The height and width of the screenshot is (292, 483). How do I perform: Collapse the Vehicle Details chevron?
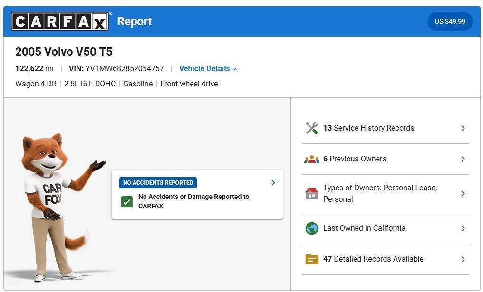point(236,69)
